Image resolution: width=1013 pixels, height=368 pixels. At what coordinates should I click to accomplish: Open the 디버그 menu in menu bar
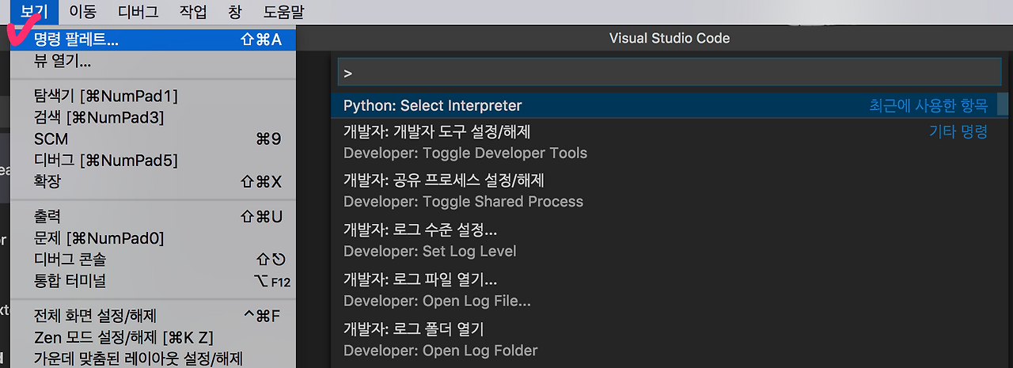point(138,12)
